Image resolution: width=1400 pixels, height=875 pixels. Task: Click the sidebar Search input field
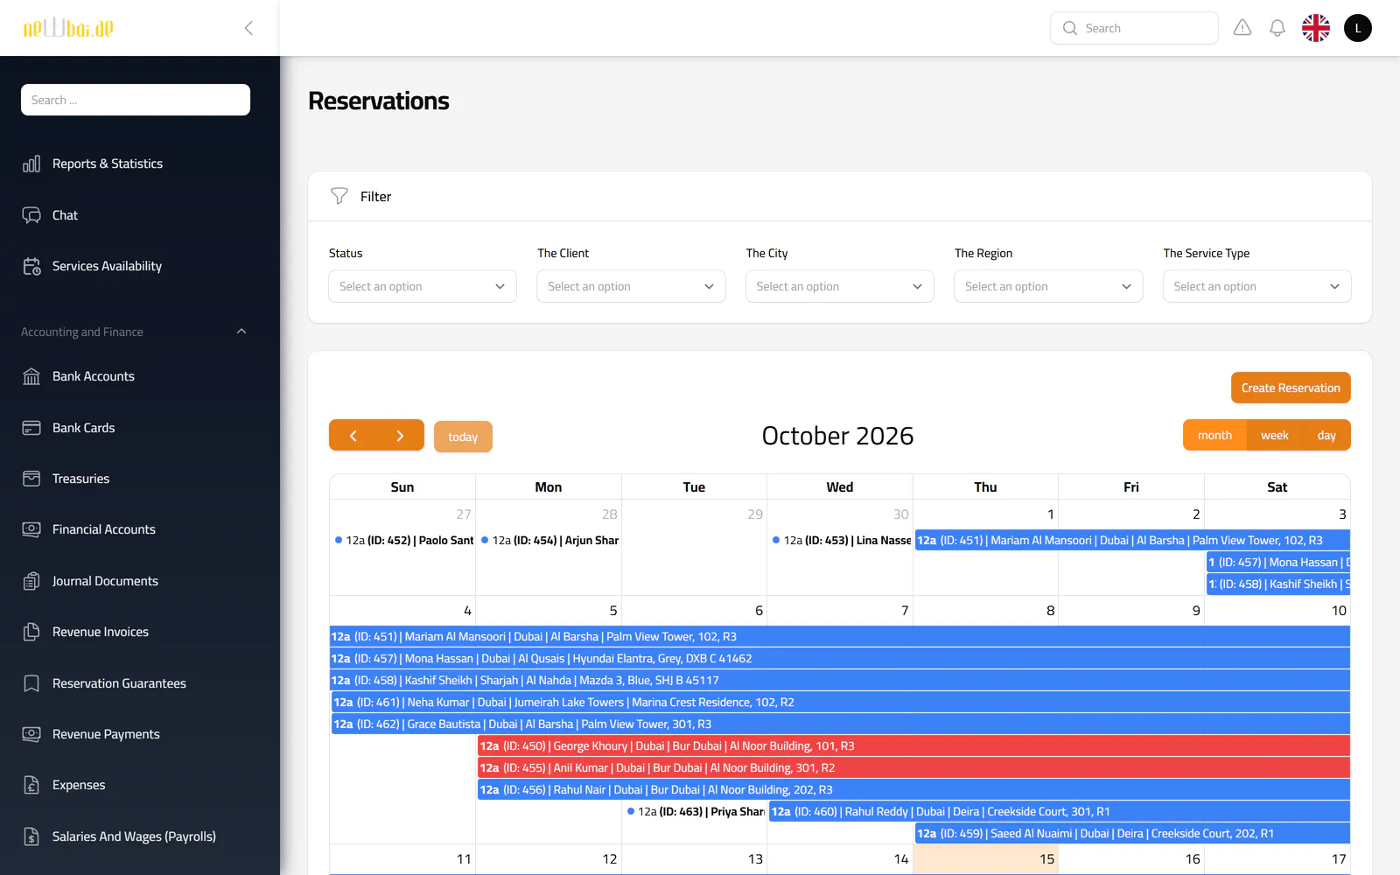[x=136, y=100]
